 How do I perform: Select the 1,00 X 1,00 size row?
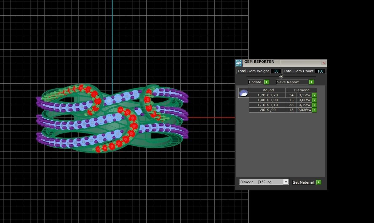pyautogui.click(x=267, y=100)
